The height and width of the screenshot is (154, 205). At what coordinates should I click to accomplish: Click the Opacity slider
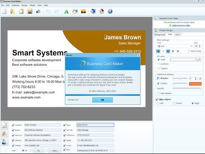pos(187,89)
